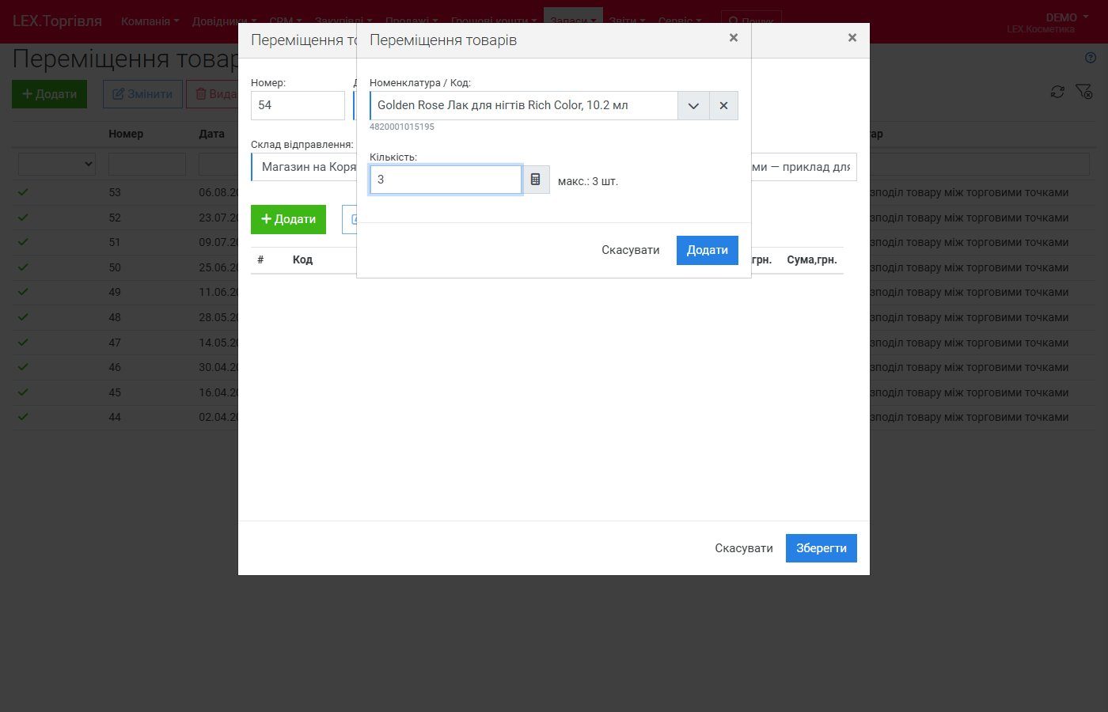Open the Склад відправлення warehouse dropdown
Image resolution: width=1108 pixels, height=712 pixels.
304,167
